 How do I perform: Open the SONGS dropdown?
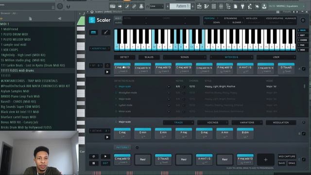185,57
